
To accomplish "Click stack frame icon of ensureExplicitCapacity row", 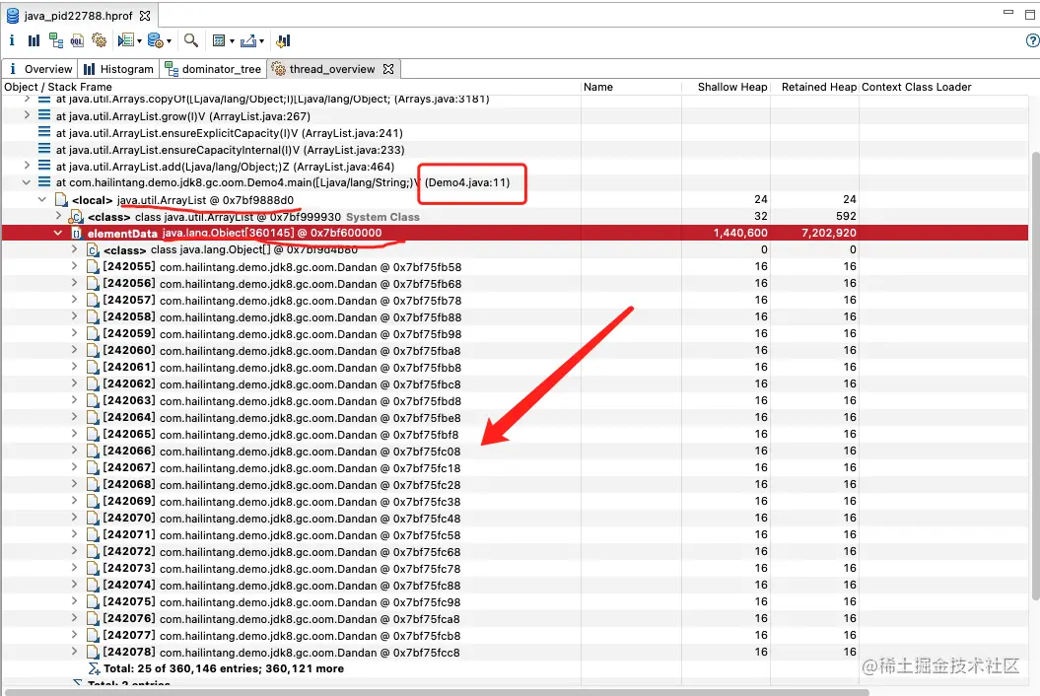I will pos(44,133).
